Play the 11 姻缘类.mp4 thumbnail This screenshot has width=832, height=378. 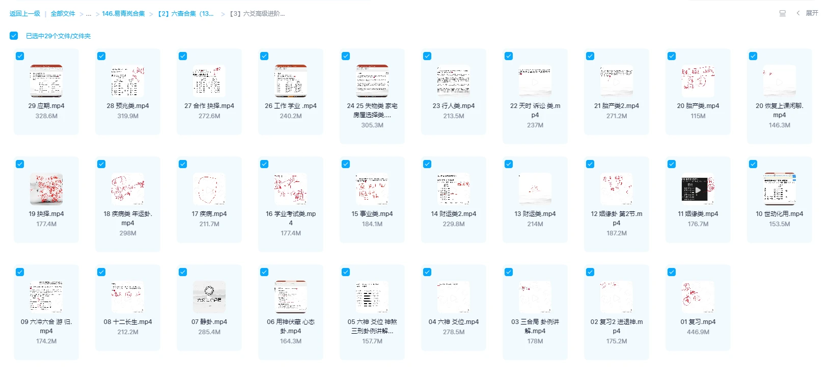pos(698,189)
